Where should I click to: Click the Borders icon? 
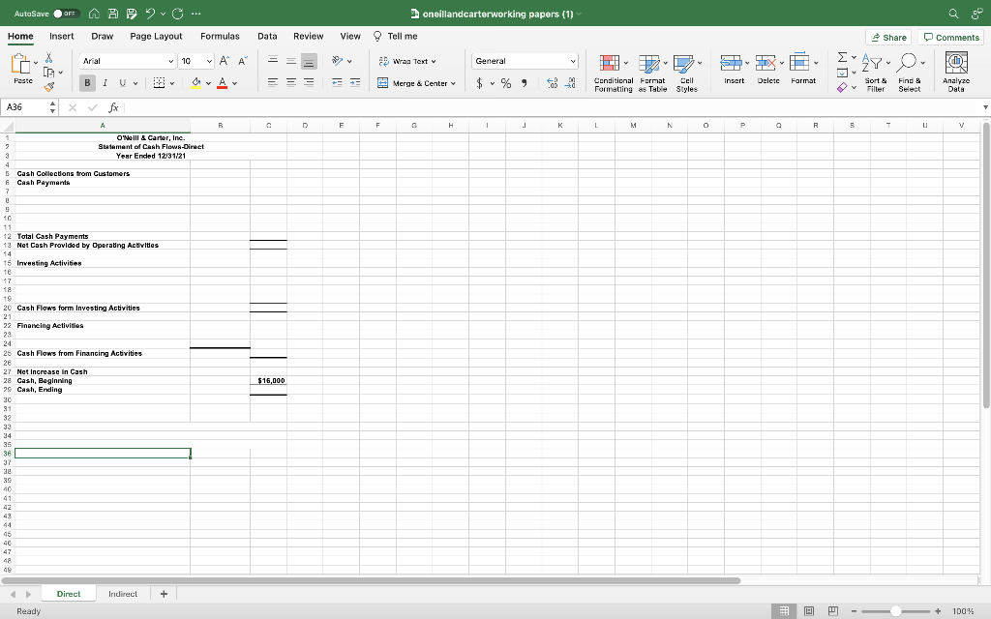(x=160, y=83)
